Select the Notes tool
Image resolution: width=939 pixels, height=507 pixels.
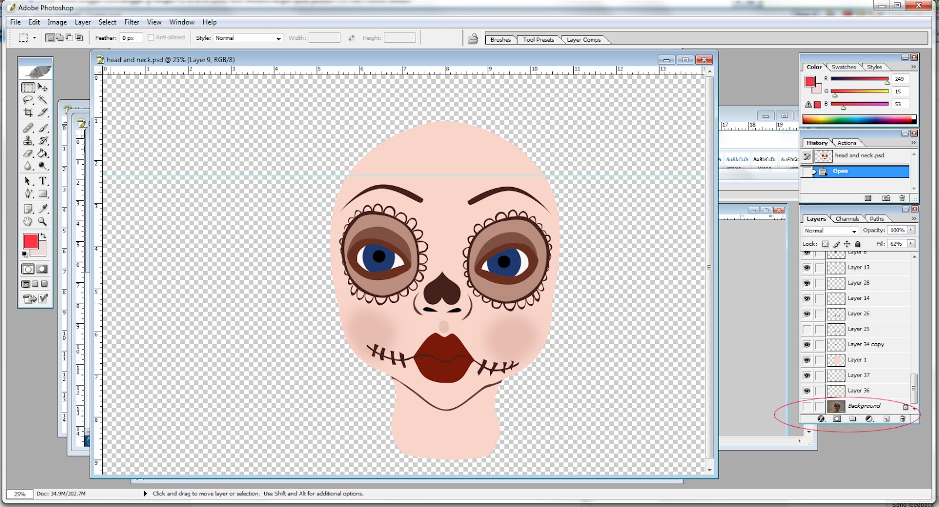tap(28, 209)
